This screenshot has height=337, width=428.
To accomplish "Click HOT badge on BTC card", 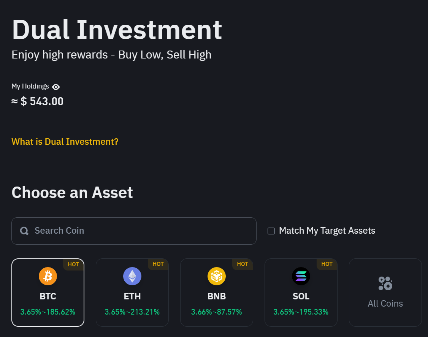I will [x=73, y=264].
